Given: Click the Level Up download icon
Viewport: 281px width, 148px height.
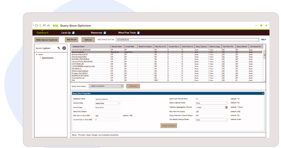Looking at the screenshot, I should pyautogui.click(x=73, y=32).
